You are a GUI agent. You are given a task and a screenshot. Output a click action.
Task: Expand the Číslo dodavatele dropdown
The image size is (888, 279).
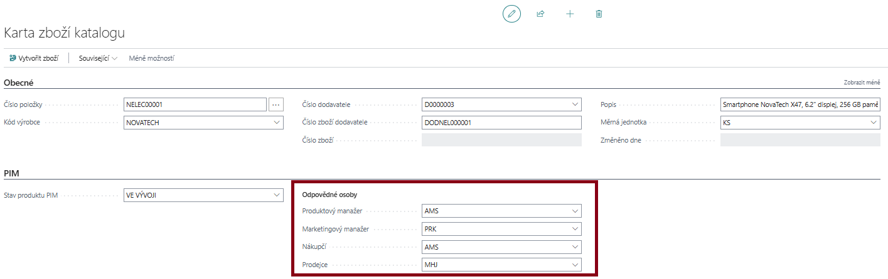(x=575, y=104)
